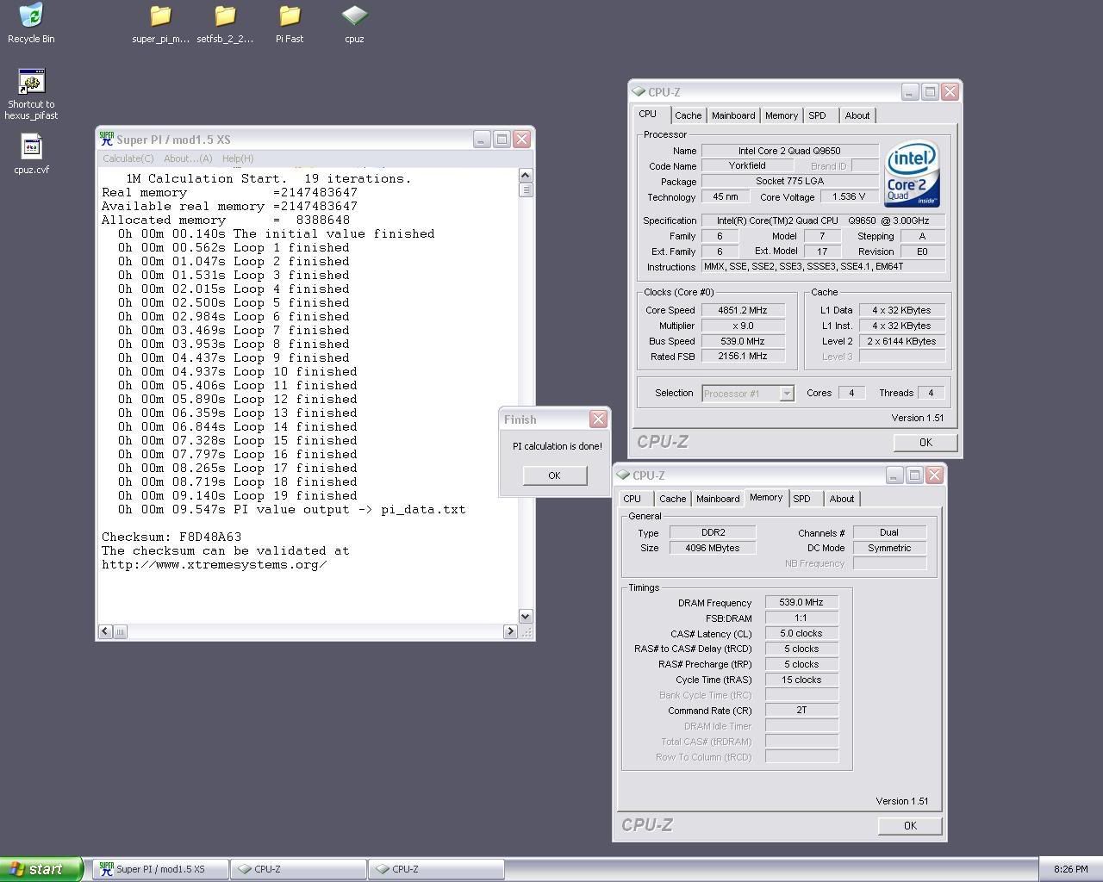Click Super PI horizontal scrollbar left arrow
This screenshot has height=882, width=1103.
point(105,631)
